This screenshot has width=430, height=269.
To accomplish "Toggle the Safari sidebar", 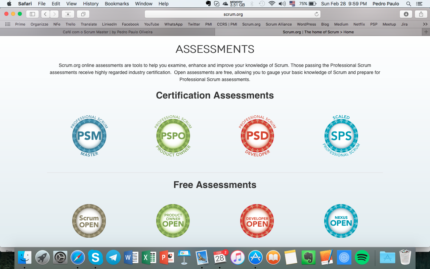I will pyautogui.click(x=32, y=14).
